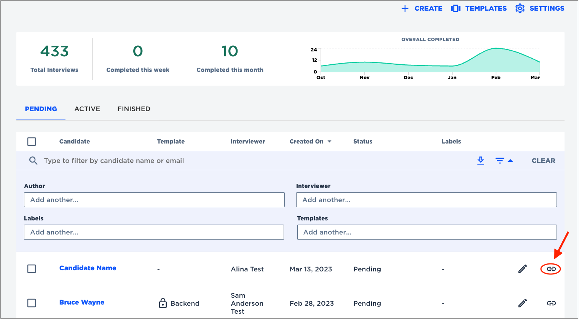
Task: Copy link for Candidate Name interview
Action: click(x=551, y=269)
